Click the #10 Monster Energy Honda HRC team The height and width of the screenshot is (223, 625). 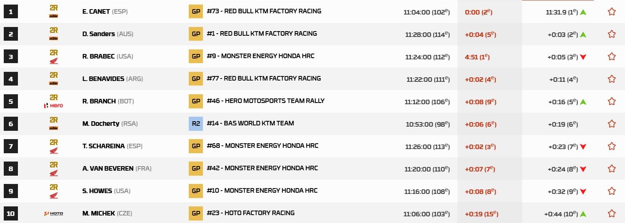pos(262,191)
